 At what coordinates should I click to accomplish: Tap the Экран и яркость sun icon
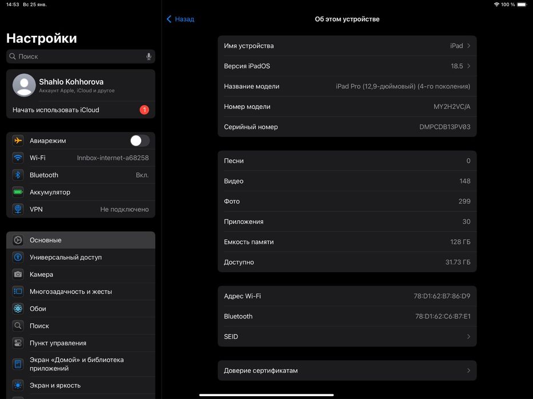(x=18, y=385)
